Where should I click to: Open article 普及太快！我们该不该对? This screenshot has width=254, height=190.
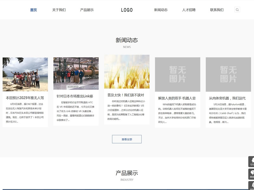point(125,95)
